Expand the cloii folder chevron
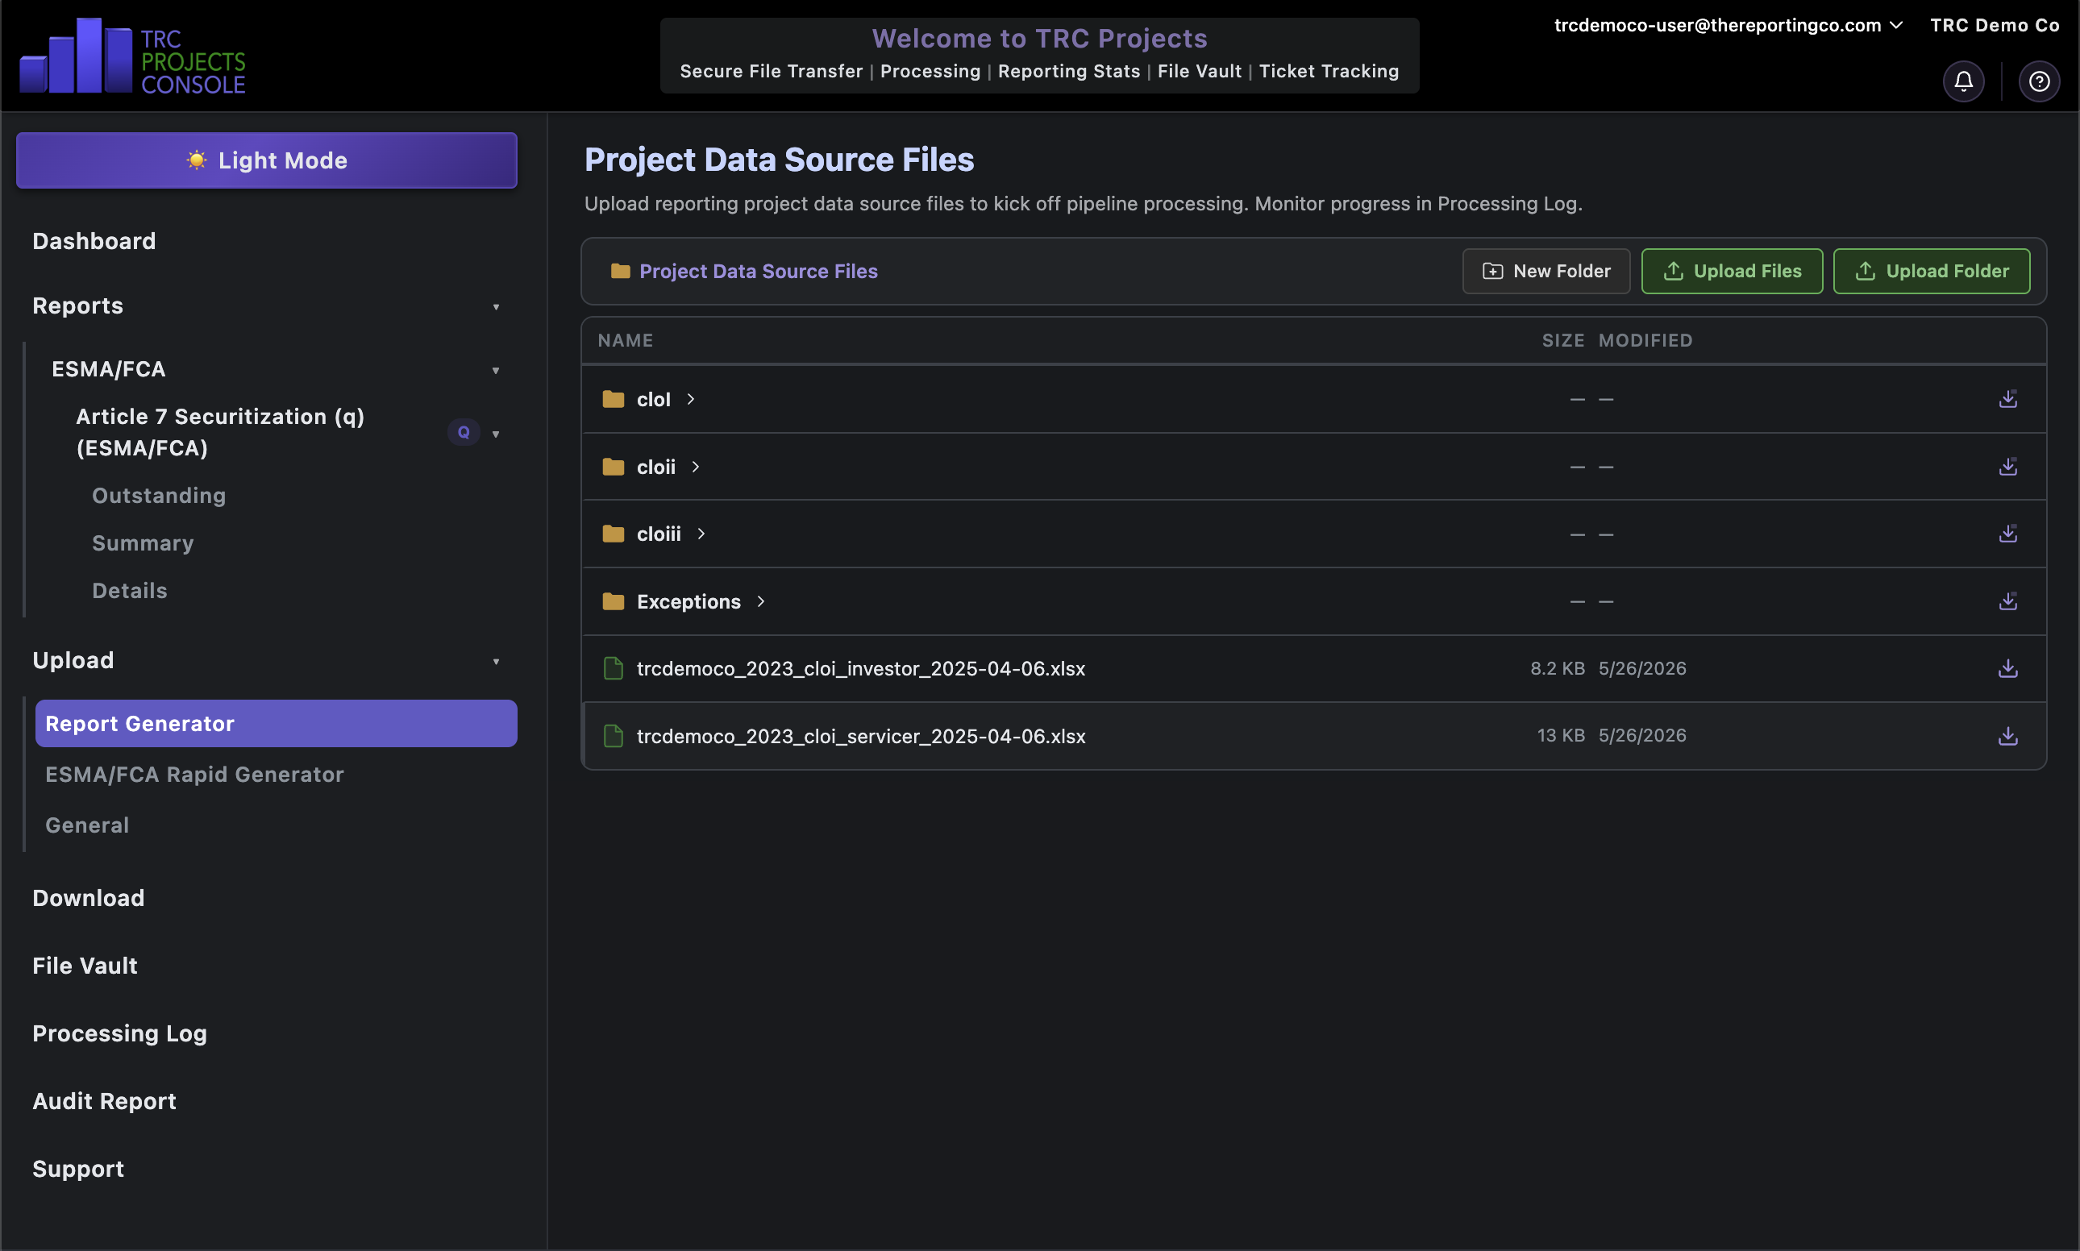 (696, 466)
